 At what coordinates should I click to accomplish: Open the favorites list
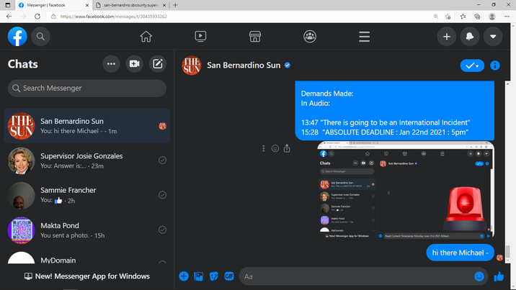[463, 17]
